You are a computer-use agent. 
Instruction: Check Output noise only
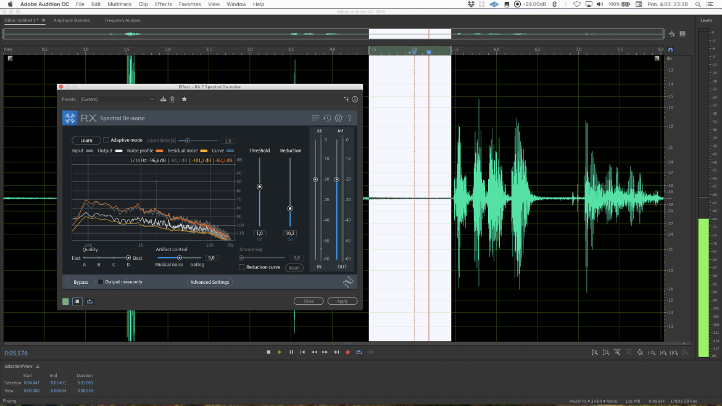[x=101, y=282]
